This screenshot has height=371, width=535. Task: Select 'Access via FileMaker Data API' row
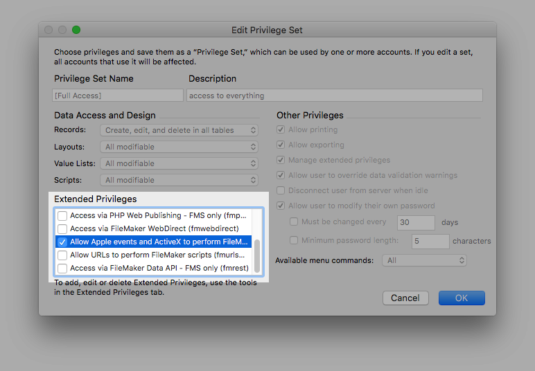[155, 268]
